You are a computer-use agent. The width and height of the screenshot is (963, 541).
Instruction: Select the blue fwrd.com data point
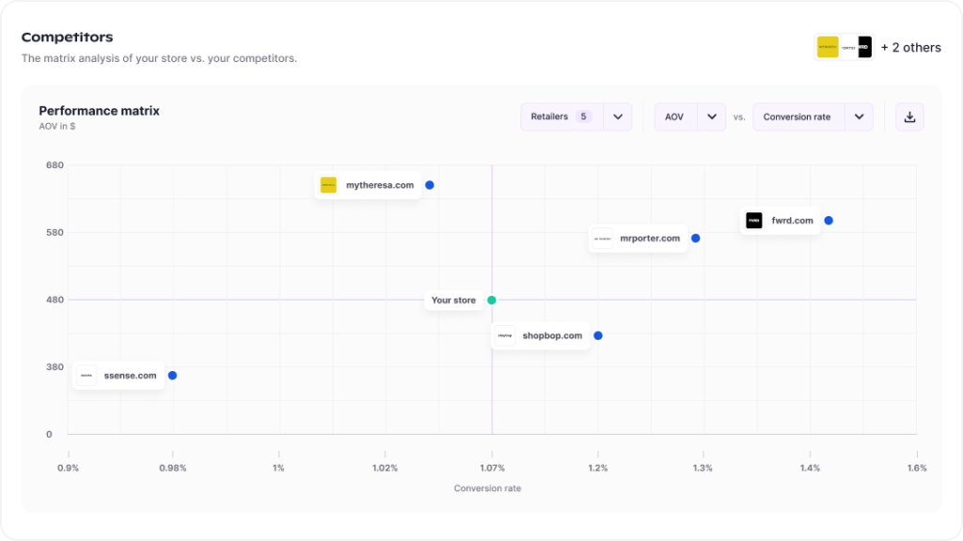coord(828,220)
